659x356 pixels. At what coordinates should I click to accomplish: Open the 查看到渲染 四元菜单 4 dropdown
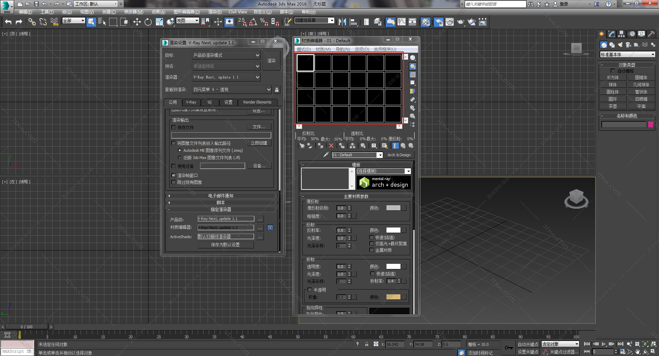tap(232, 89)
